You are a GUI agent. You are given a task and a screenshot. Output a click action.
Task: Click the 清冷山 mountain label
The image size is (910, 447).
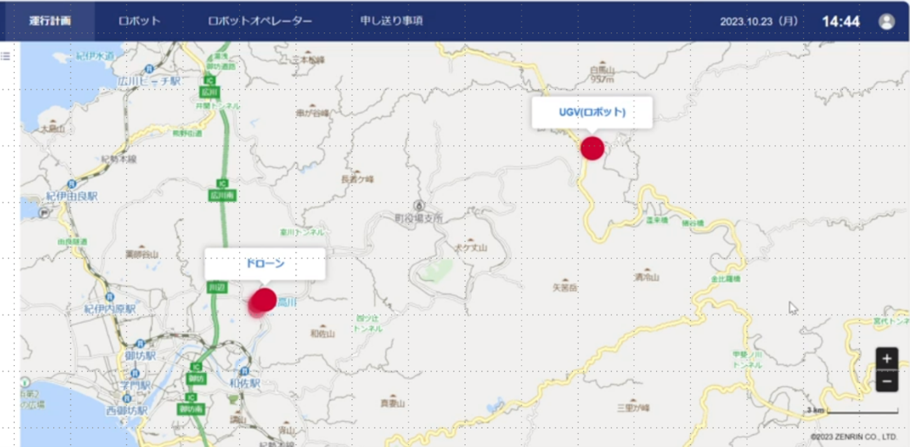[x=647, y=278]
